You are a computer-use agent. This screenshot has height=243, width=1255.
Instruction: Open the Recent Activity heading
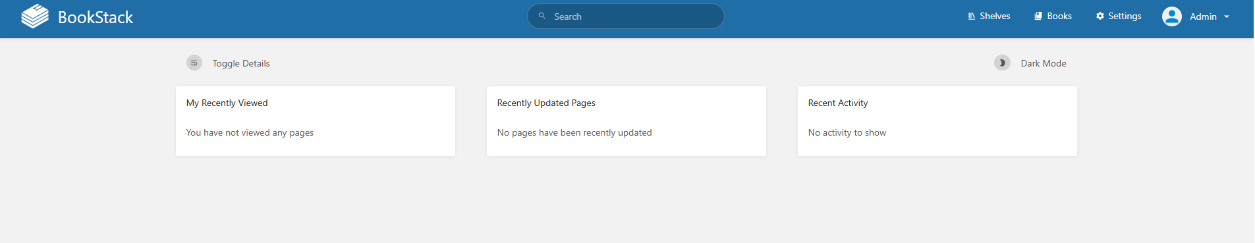coord(838,103)
